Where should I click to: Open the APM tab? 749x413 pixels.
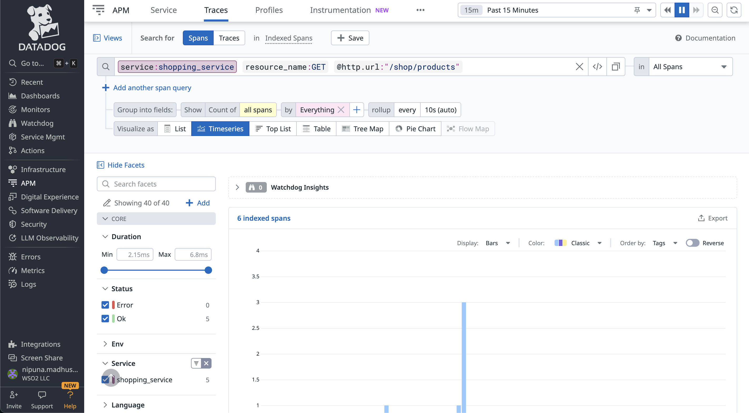click(121, 10)
